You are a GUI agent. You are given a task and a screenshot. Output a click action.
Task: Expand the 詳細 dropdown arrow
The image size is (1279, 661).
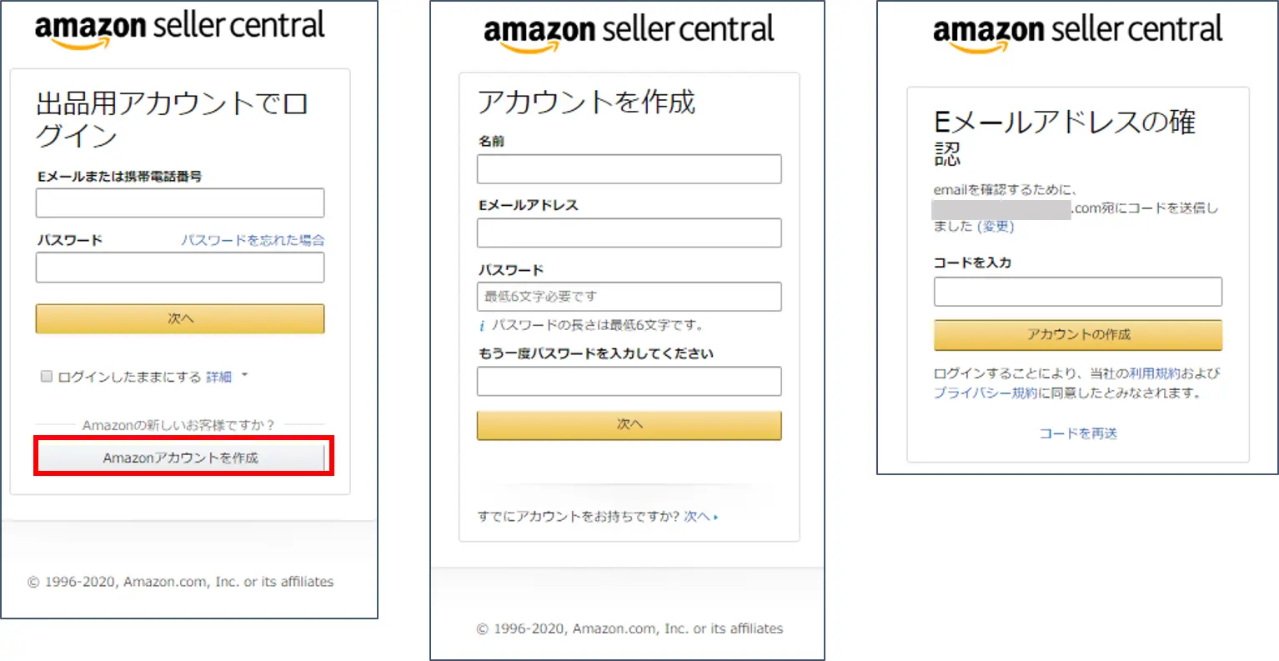(244, 376)
